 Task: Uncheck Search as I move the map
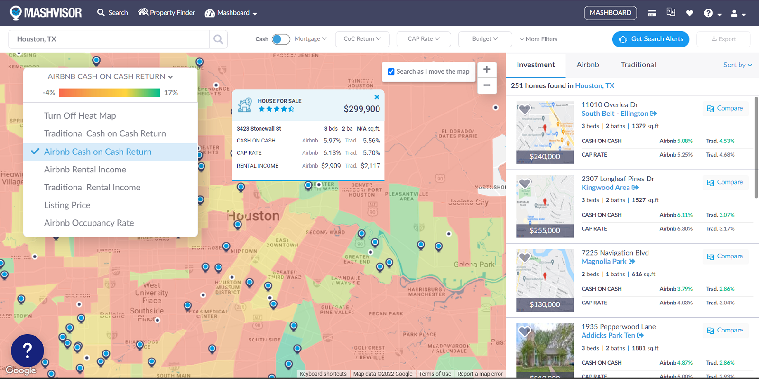click(x=391, y=72)
